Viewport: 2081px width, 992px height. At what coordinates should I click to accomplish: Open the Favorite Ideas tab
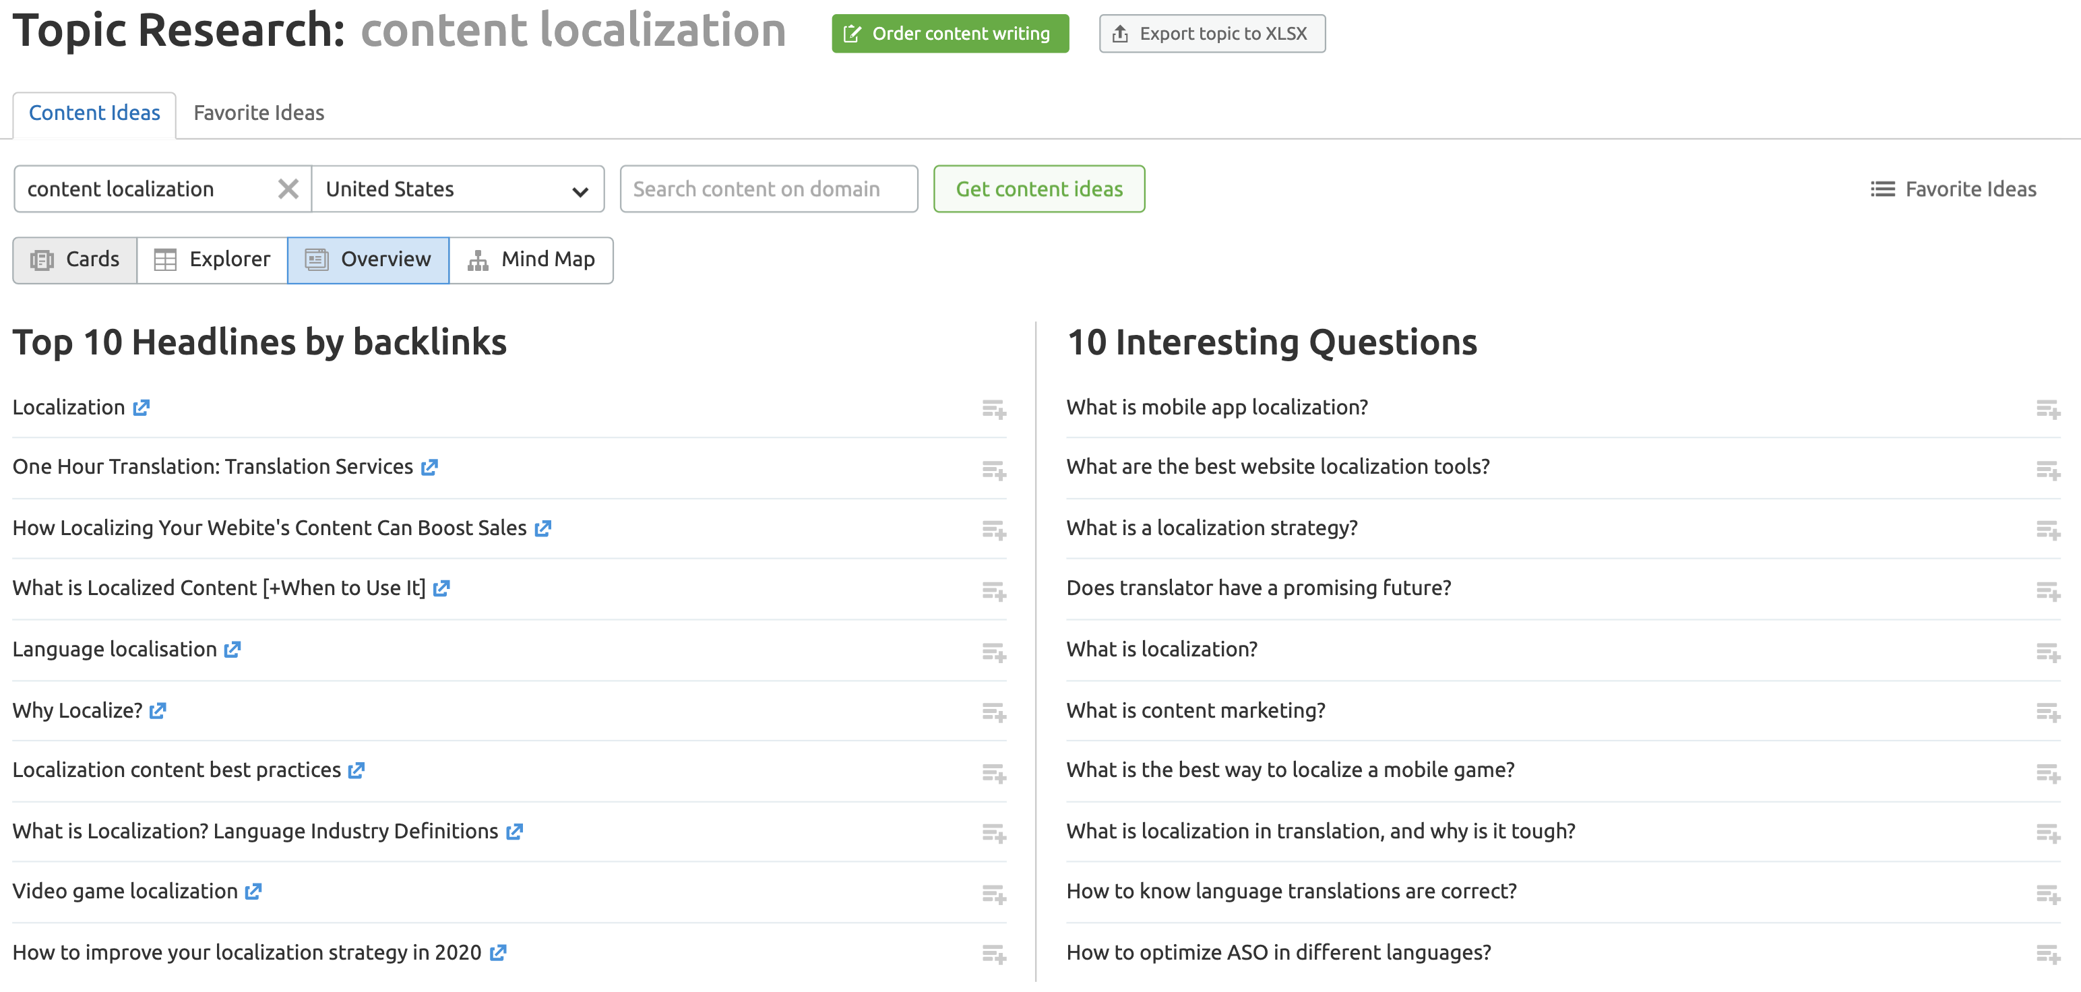(259, 113)
